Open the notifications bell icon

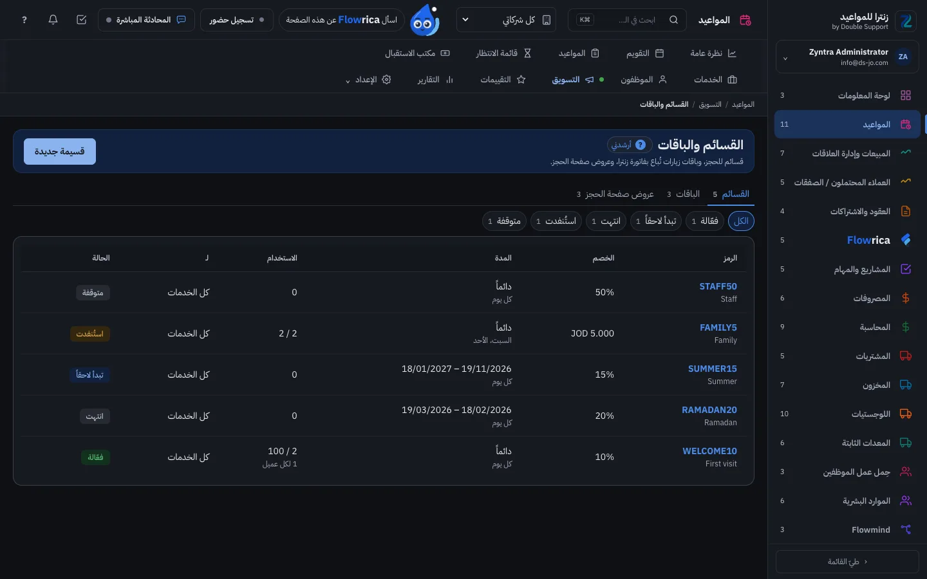(53, 20)
